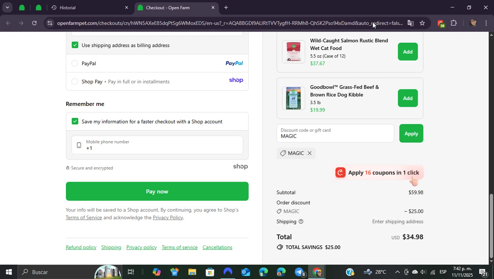Click the Pay now button
The height and width of the screenshot is (279, 494).
tap(157, 191)
